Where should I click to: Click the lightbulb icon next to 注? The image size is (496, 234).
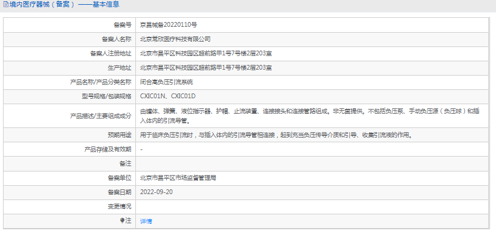(x=122, y=221)
